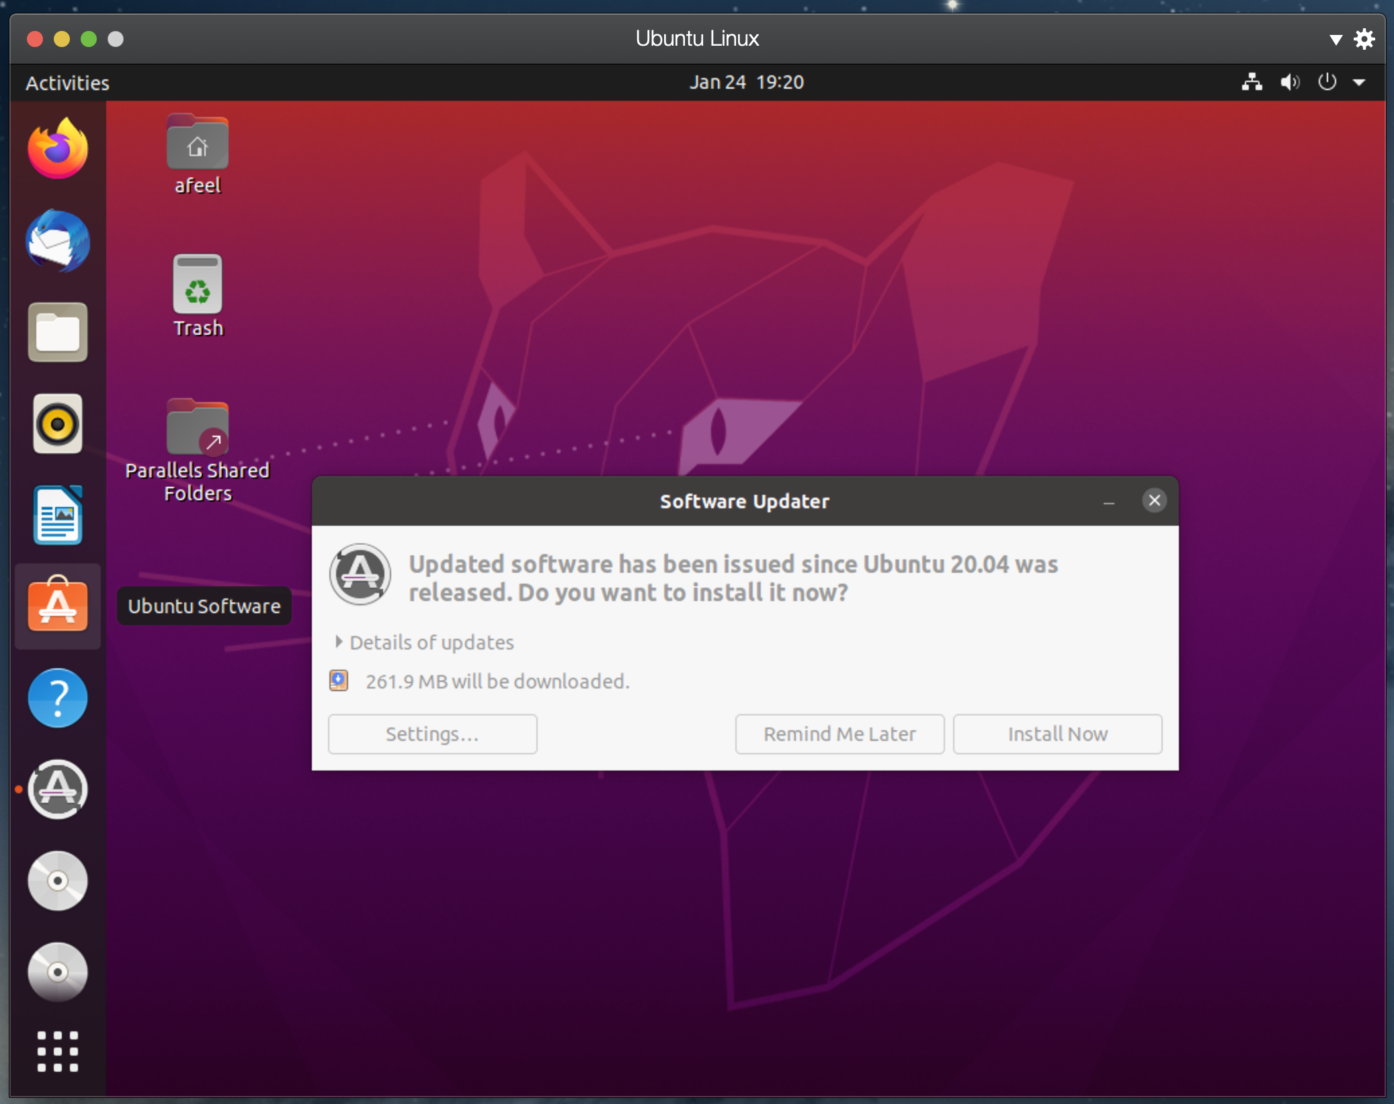The width and height of the screenshot is (1394, 1104).
Task: Open updater Settings… button
Action: 432,734
